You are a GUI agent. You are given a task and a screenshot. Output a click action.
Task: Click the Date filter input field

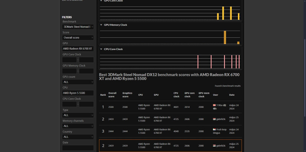(78, 148)
